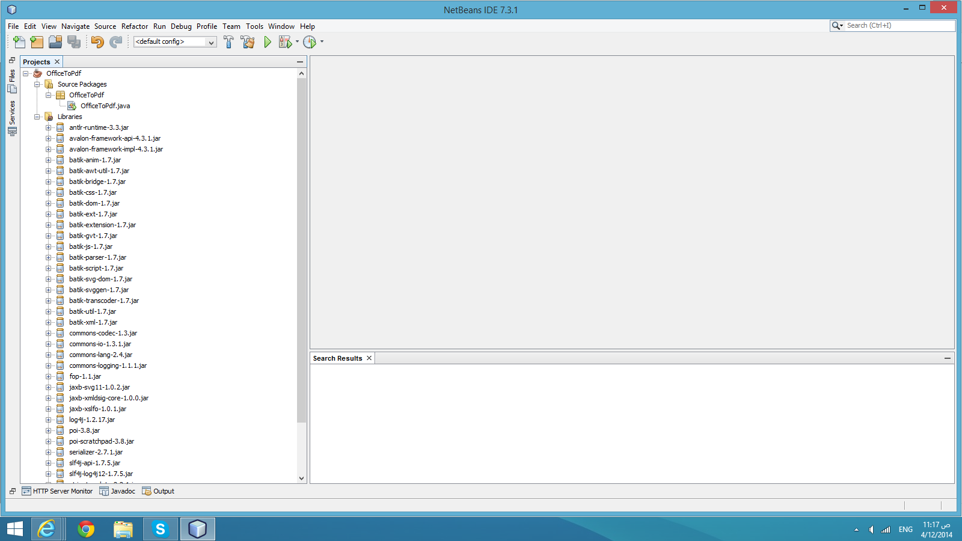Click the OfficeToPdf.java file icon
The width and height of the screenshot is (962, 541).
click(x=72, y=106)
